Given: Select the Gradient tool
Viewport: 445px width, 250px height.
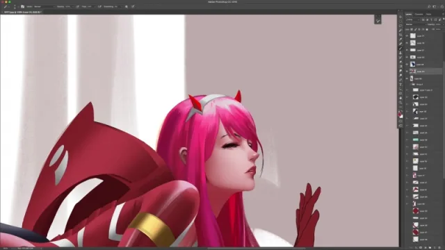Looking at the screenshot, I should pos(400,67).
